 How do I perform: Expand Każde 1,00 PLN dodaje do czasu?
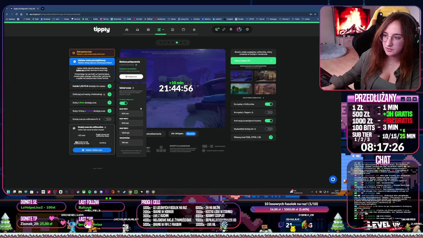pos(109,86)
